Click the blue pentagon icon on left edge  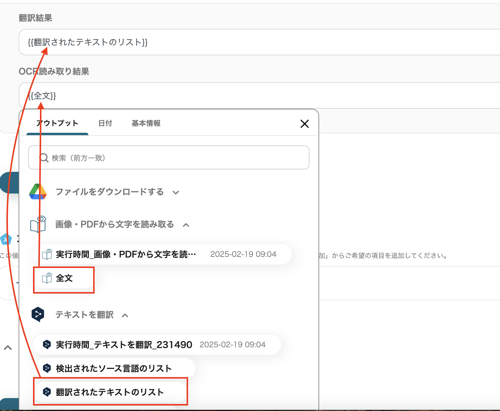pyautogui.click(x=6, y=239)
